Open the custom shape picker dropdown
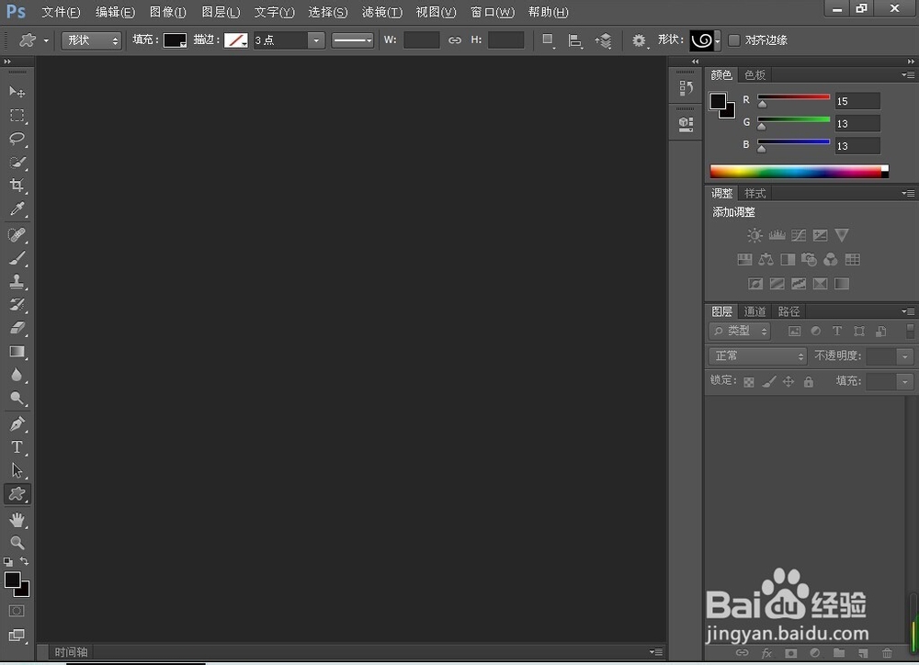Viewport: 919px width, 665px height. point(718,40)
